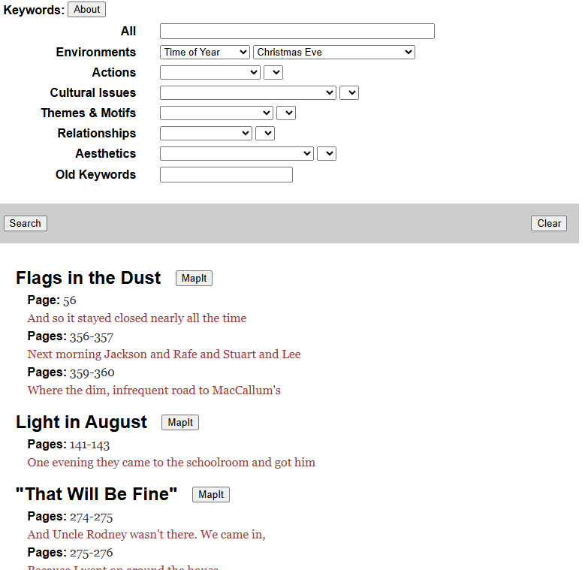Select the '"That Will Be Fine"' title heading
The image size is (585, 570).
click(x=97, y=494)
